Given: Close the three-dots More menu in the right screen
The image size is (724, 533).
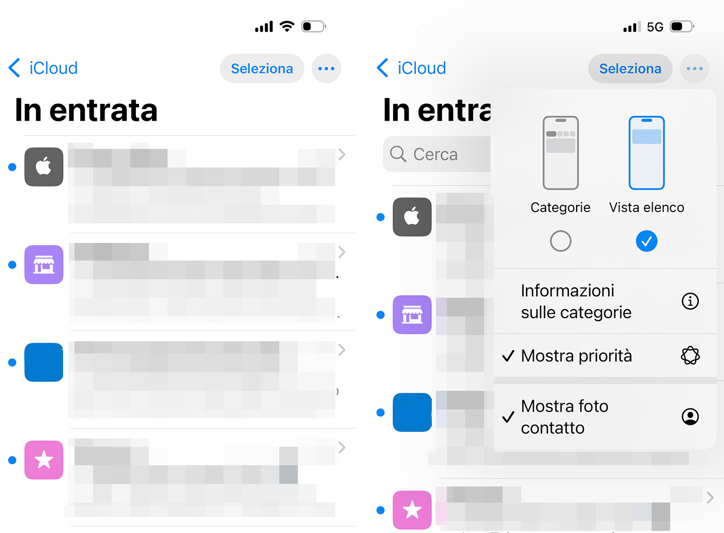Looking at the screenshot, I should [x=695, y=68].
